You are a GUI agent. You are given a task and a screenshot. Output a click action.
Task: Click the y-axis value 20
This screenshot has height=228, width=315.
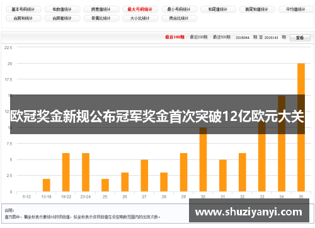pos(10,64)
